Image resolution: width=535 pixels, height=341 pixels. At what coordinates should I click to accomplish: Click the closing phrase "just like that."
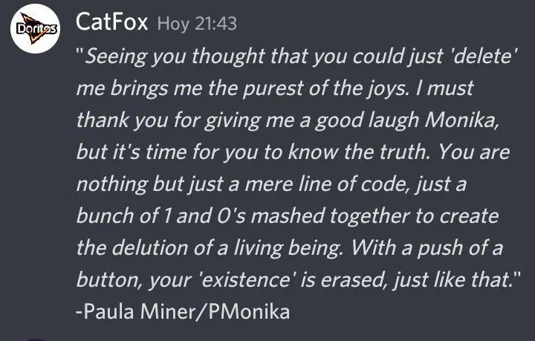click(x=453, y=280)
